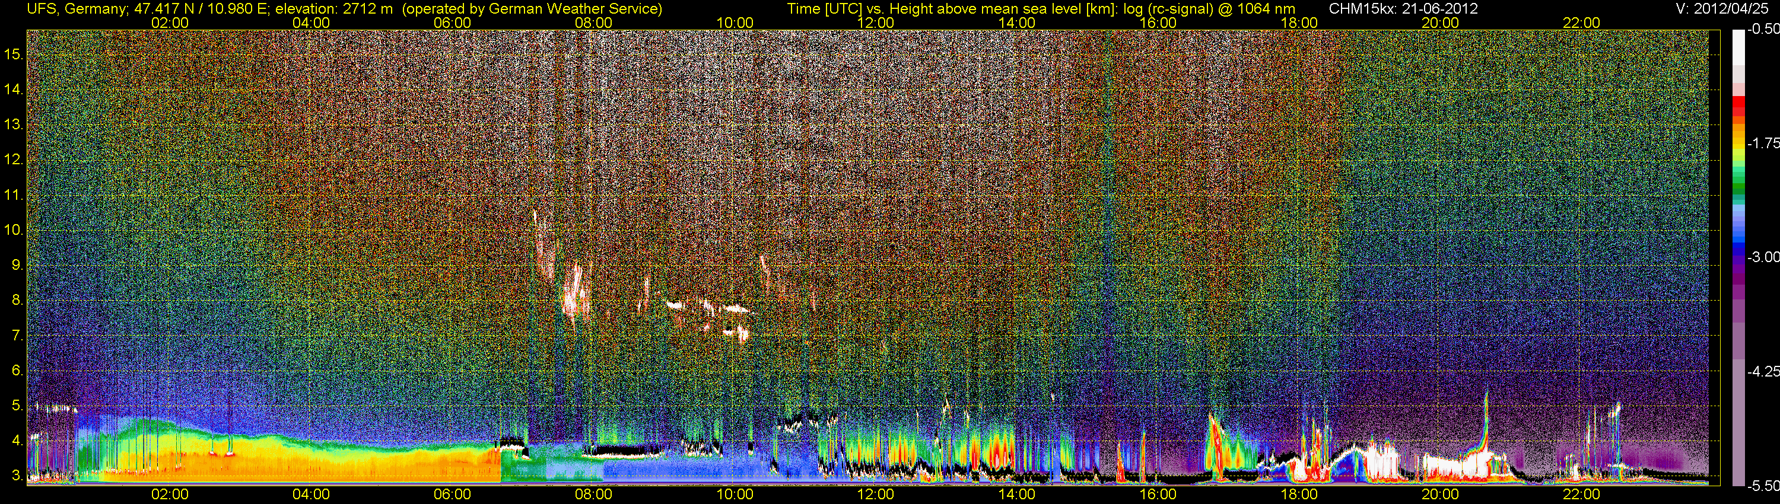Viewport: 1780px width, 504px height.
Task: Click the 22:00 label on the bottom time axis
Action: click(x=1582, y=495)
